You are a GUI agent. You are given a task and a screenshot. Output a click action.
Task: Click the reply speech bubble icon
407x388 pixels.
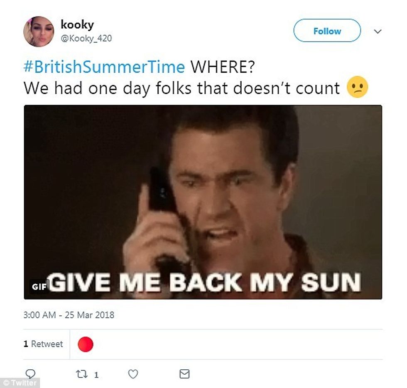[30, 374]
